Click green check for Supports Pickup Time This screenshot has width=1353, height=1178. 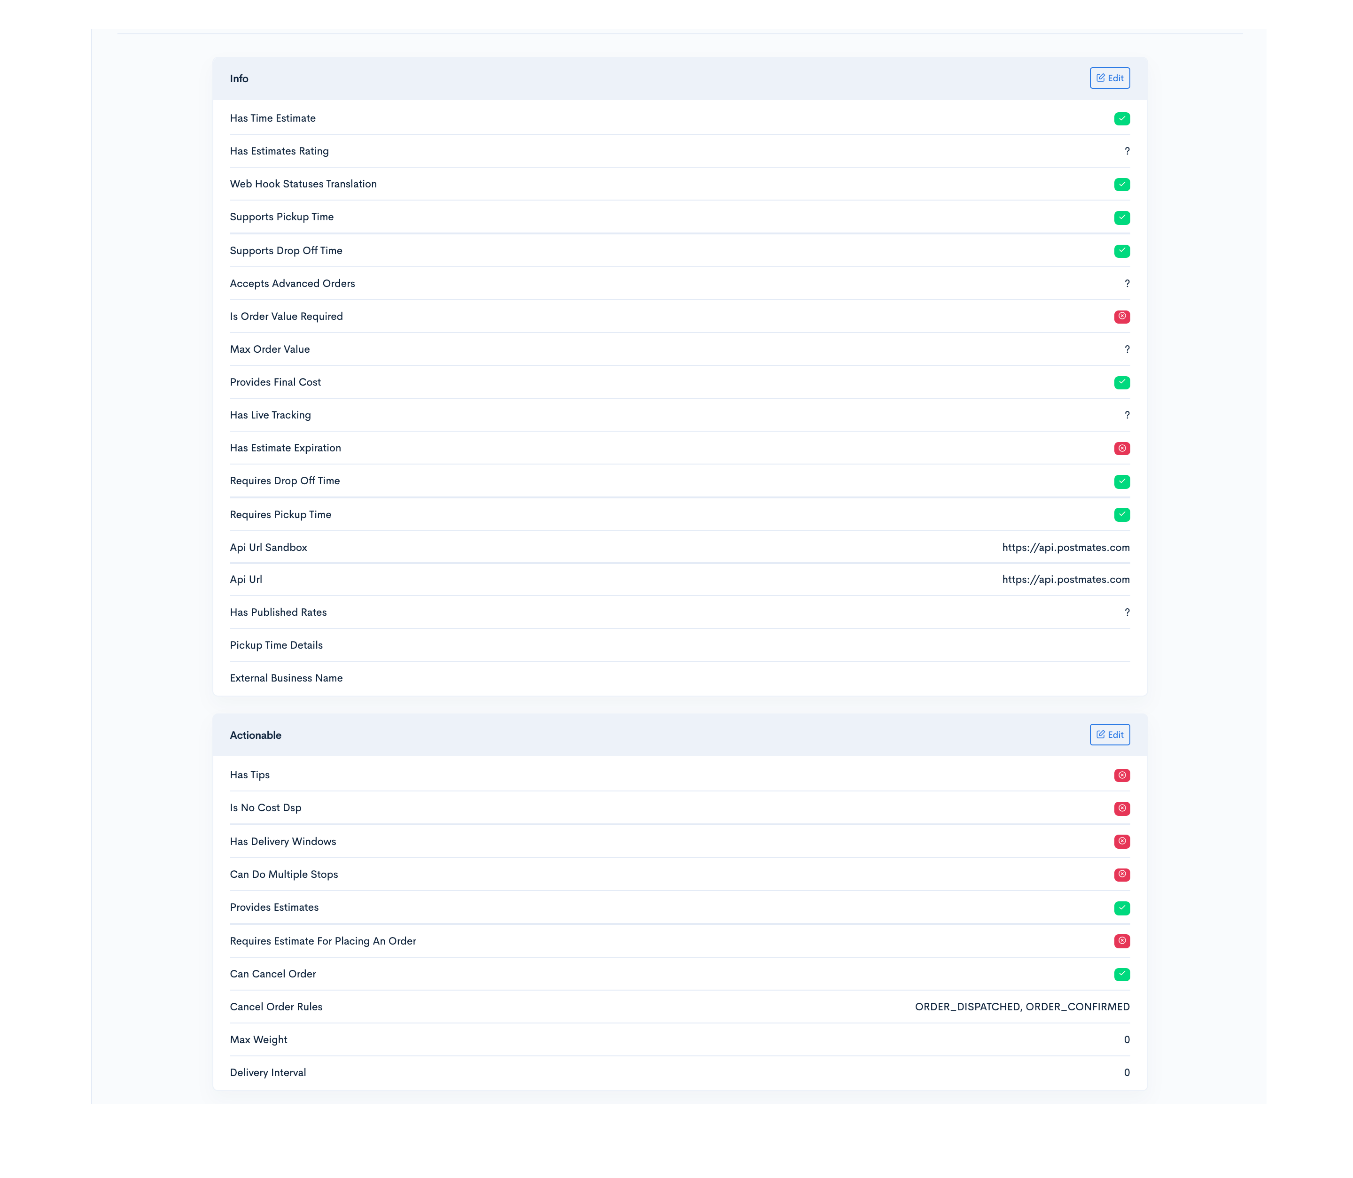1121,217
